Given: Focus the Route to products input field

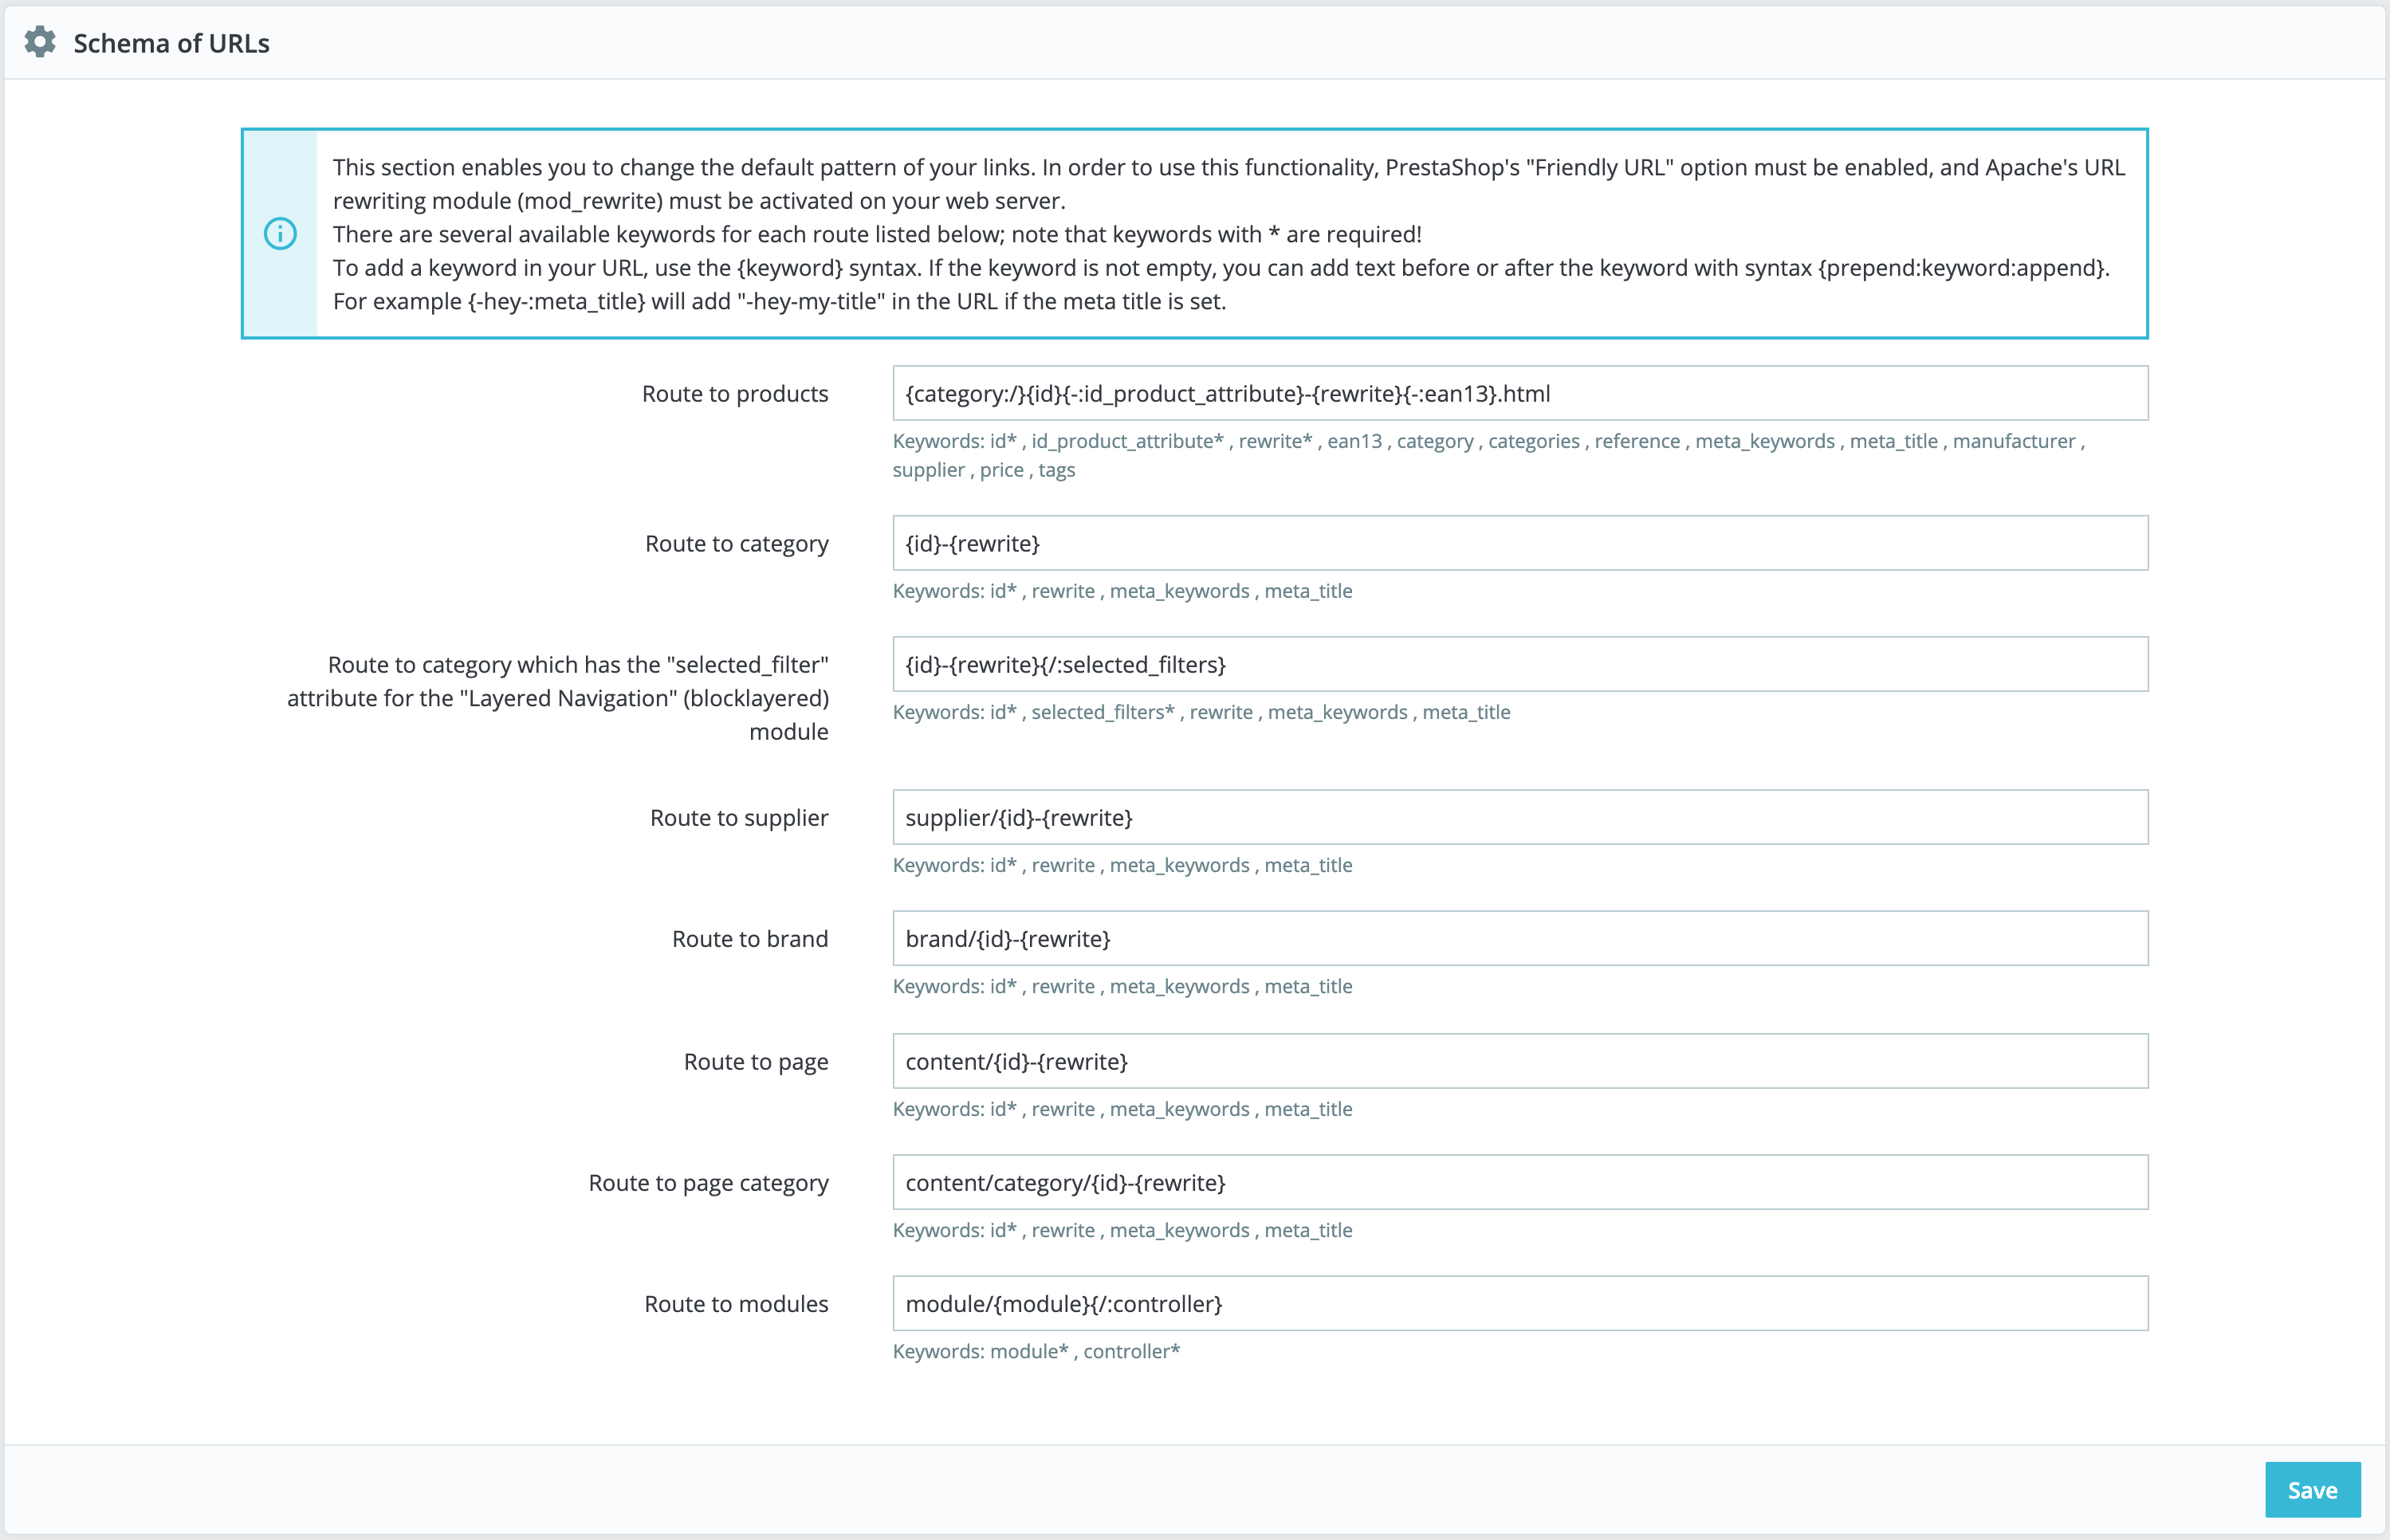Looking at the screenshot, I should click(x=1520, y=393).
